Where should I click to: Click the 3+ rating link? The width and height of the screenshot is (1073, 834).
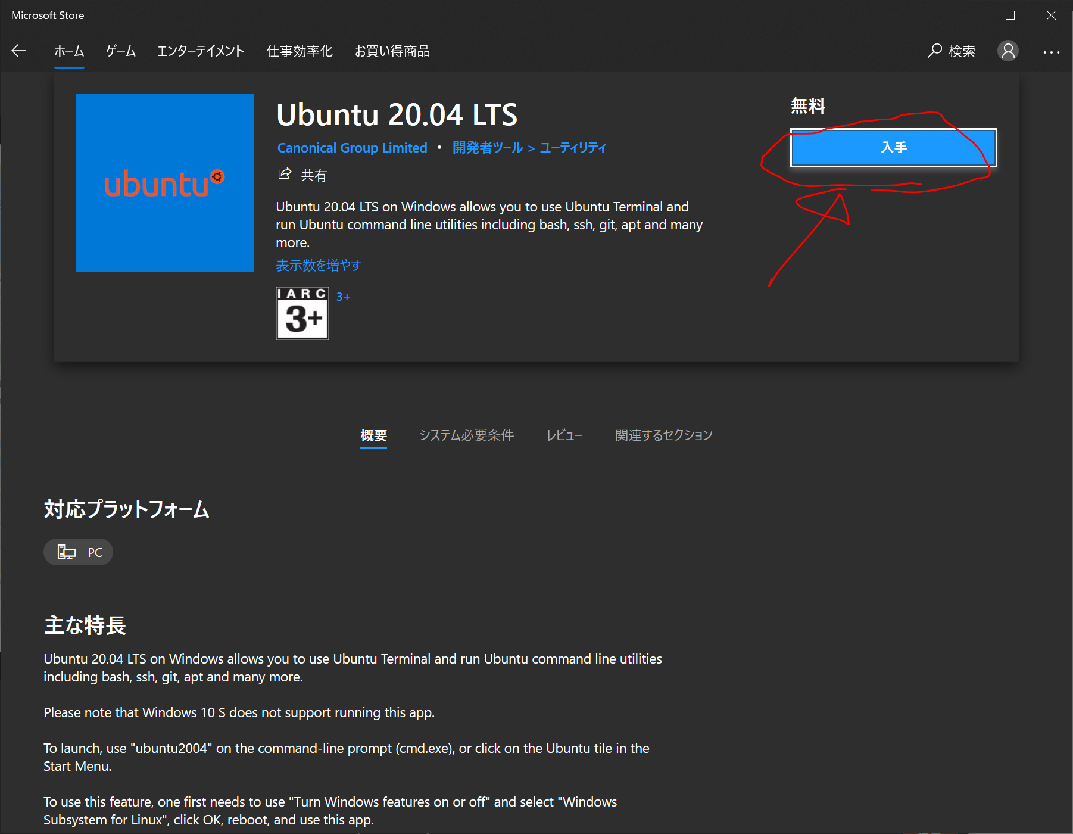click(343, 297)
